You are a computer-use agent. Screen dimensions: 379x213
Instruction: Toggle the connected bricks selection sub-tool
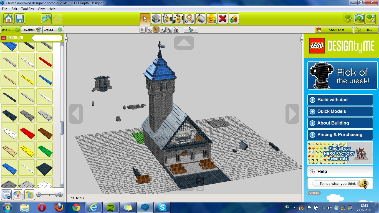pos(156,30)
